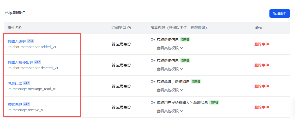Image resolution: width=295 pixels, height=124 pixels.
Task: Click the 应用身份 grid icon in 机器人进群 row
Action: [113, 44]
